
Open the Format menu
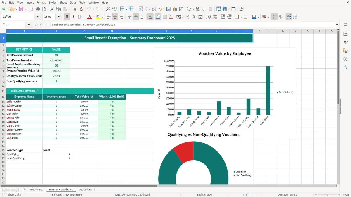(41, 2)
